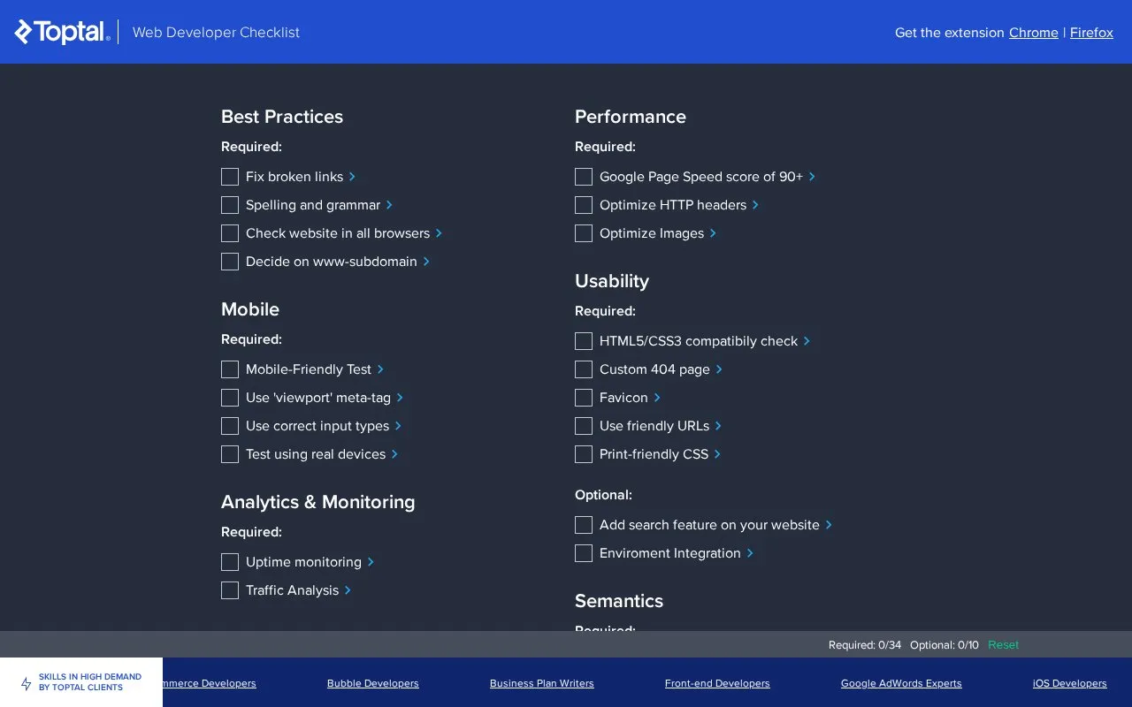Open the Chrome extension link
Viewport: 1132px width, 707px height.
point(1034,33)
